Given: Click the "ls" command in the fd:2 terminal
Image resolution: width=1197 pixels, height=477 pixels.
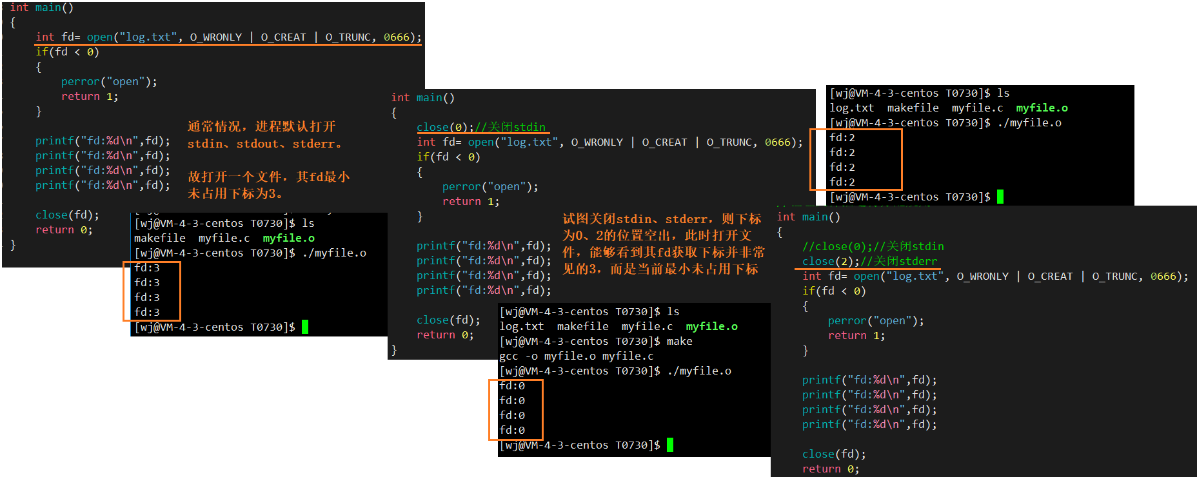Looking at the screenshot, I should [x=1004, y=93].
